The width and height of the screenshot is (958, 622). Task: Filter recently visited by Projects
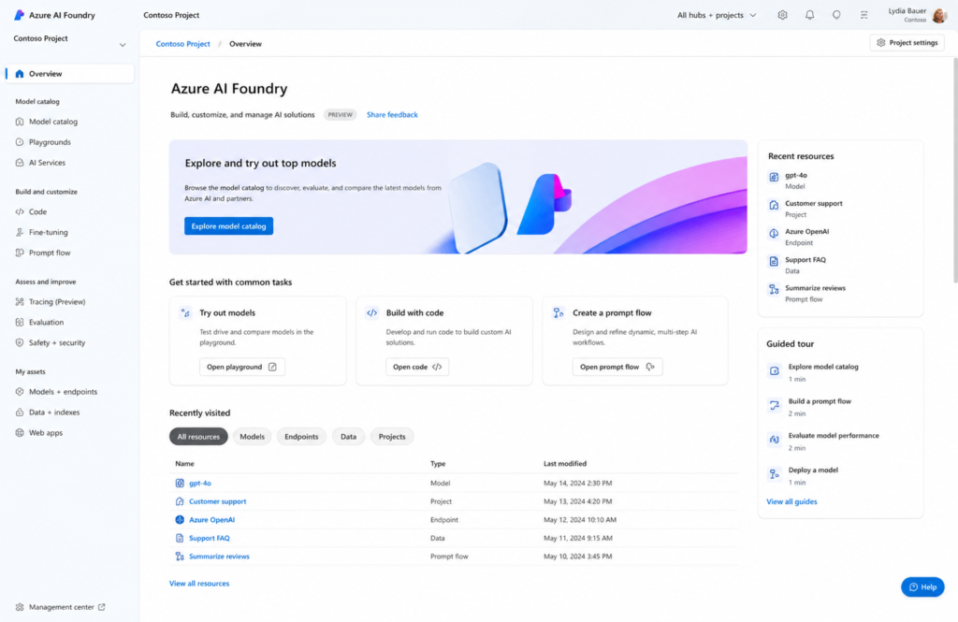click(392, 436)
